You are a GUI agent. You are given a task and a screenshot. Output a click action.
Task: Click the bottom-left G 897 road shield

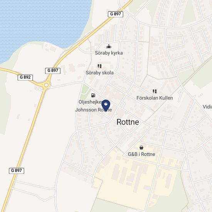click(x=17, y=171)
